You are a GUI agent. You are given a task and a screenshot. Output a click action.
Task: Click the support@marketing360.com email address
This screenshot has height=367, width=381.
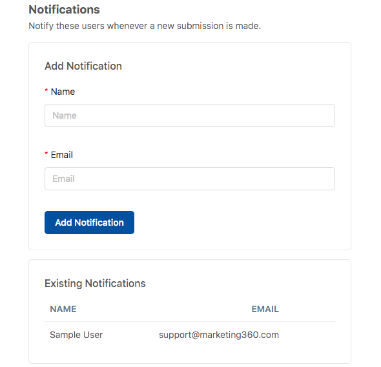219,335
